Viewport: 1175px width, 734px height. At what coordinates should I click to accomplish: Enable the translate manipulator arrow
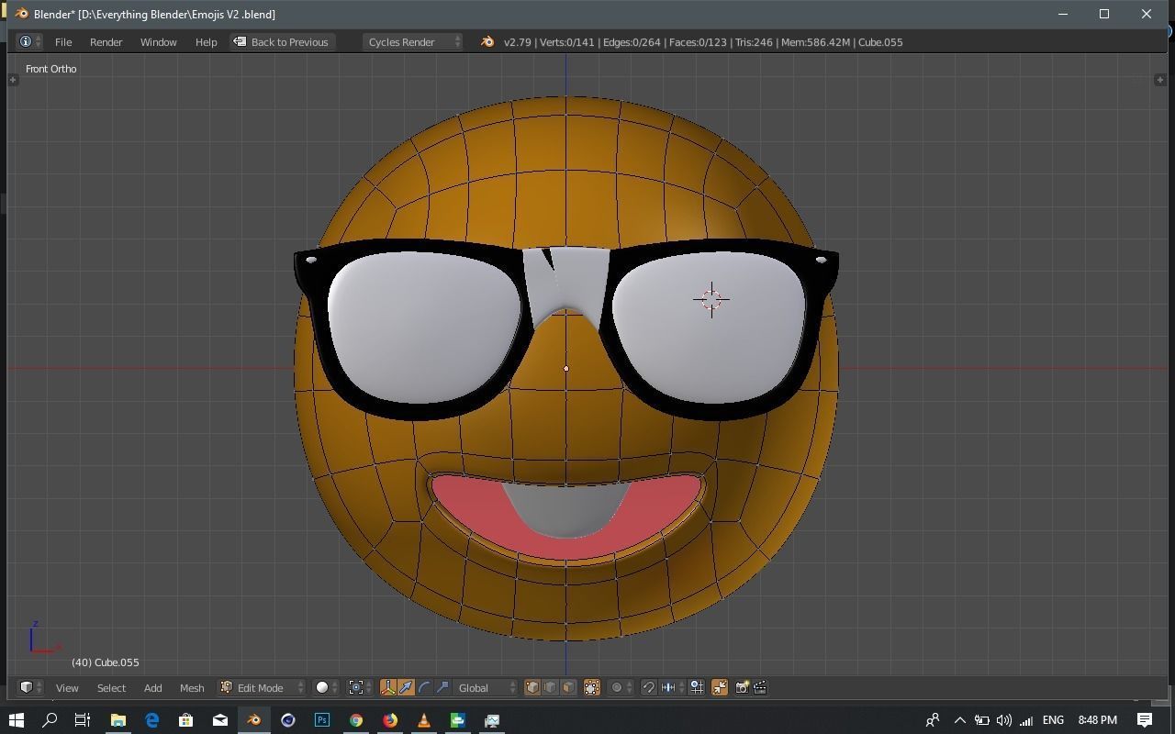(406, 687)
